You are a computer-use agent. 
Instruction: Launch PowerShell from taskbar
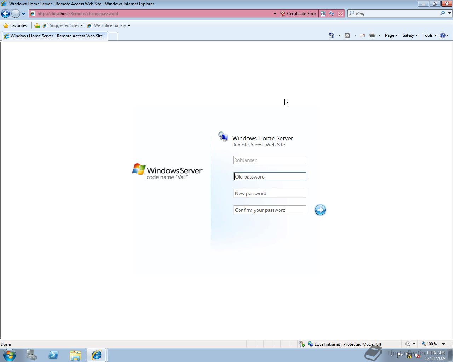53,355
